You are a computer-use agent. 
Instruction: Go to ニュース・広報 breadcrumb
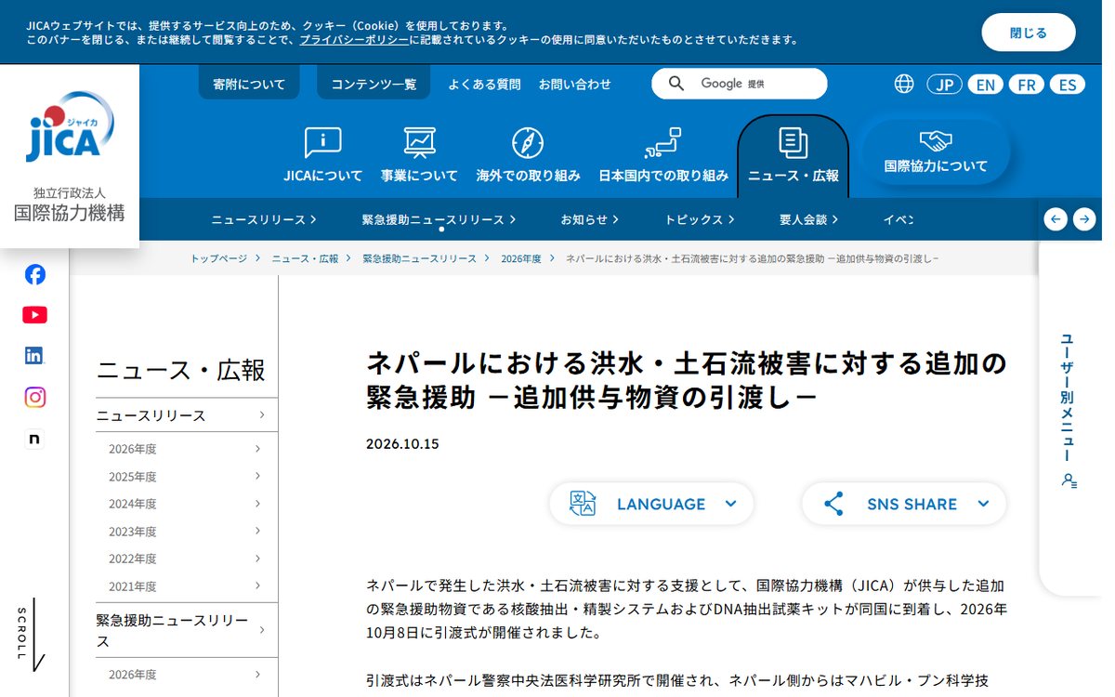pos(305,258)
